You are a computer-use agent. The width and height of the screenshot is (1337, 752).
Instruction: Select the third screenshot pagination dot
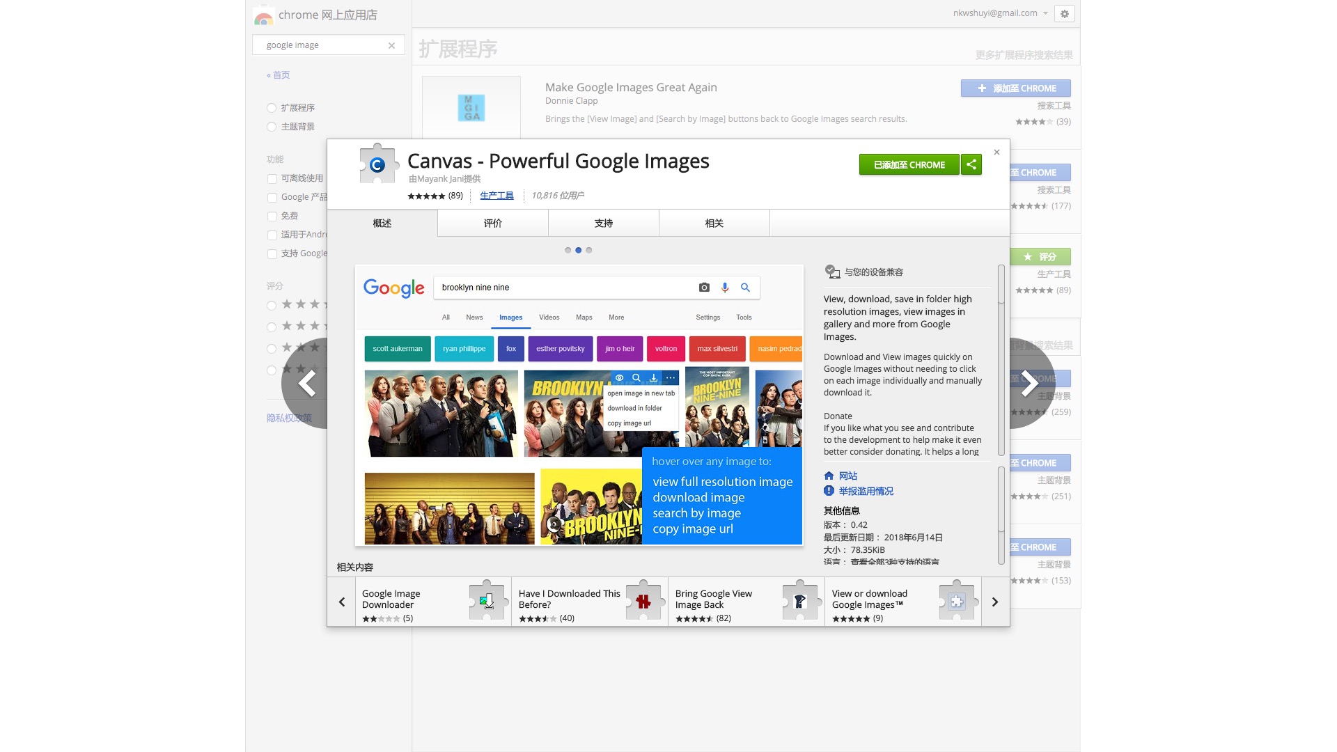(x=589, y=250)
